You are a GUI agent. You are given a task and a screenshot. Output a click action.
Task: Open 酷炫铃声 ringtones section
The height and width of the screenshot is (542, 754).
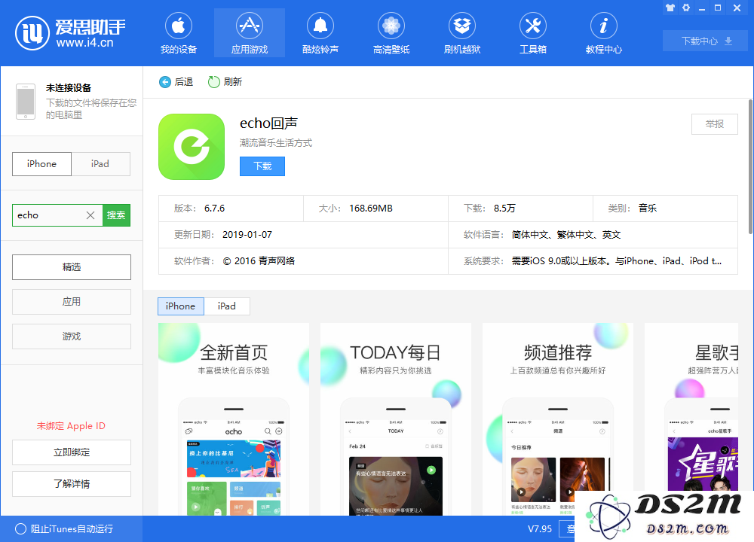(x=320, y=34)
